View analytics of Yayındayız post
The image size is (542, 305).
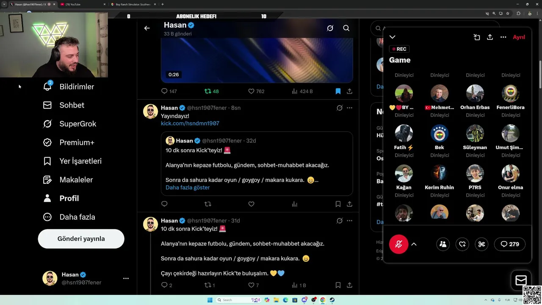tap(295, 204)
